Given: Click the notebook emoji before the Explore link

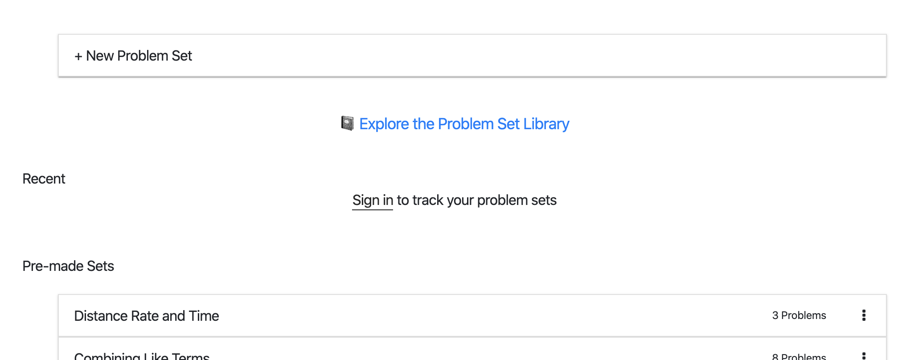Looking at the screenshot, I should [x=347, y=123].
